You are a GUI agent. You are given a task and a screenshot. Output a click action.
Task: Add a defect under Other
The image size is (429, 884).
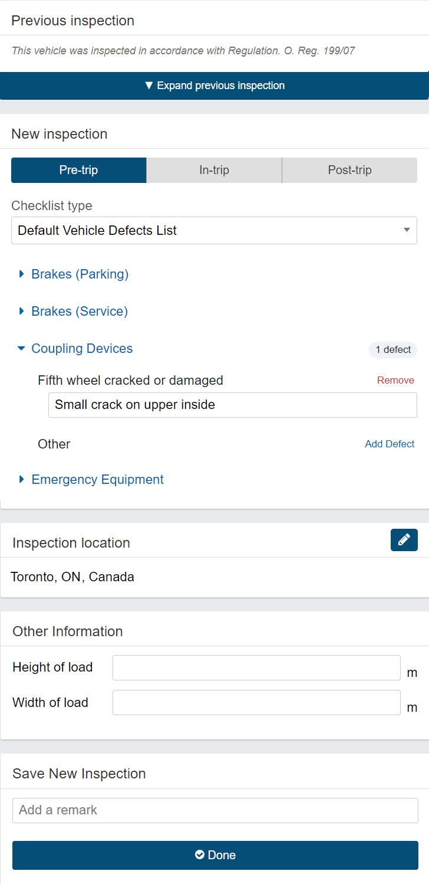pyautogui.click(x=390, y=444)
